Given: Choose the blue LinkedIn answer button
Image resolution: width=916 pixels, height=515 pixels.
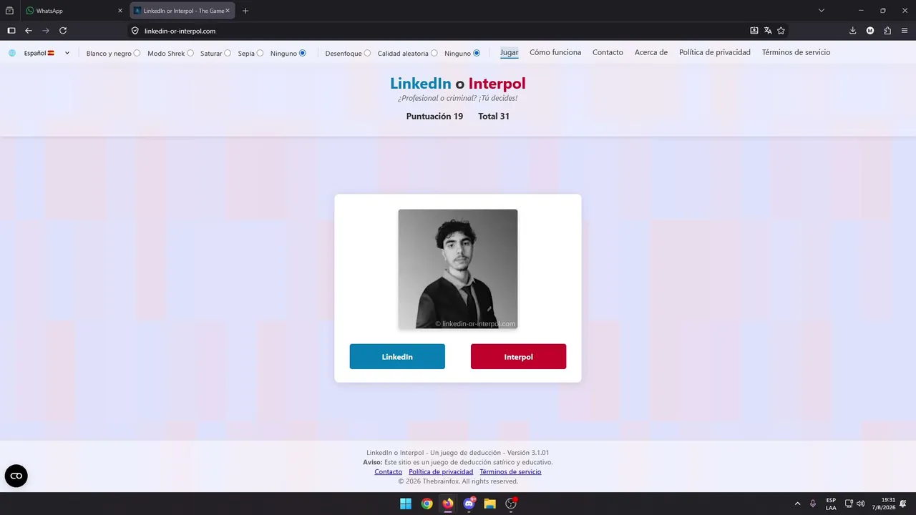Looking at the screenshot, I should tap(397, 357).
